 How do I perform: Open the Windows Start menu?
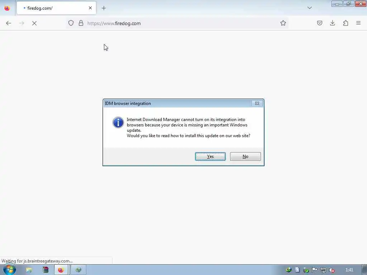tap(9, 270)
